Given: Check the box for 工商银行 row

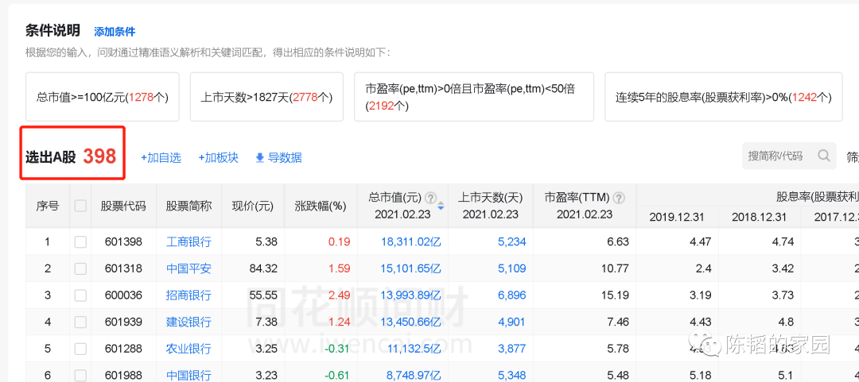Looking at the screenshot, I should tap(80, 242).
